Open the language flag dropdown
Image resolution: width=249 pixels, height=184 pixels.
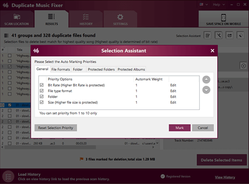204,5
